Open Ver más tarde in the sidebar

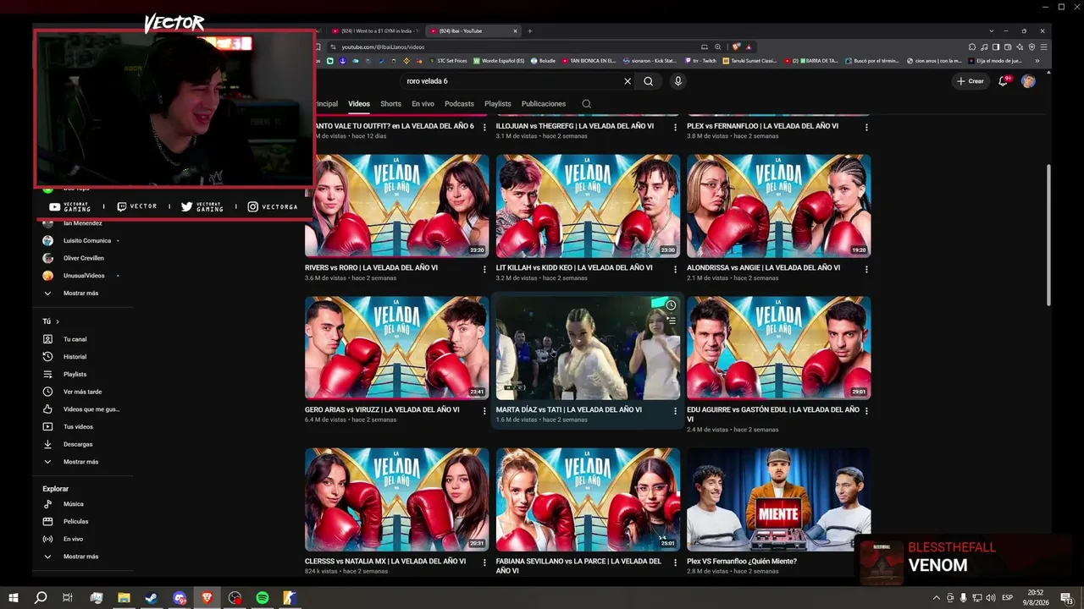(x=82, y=392)
